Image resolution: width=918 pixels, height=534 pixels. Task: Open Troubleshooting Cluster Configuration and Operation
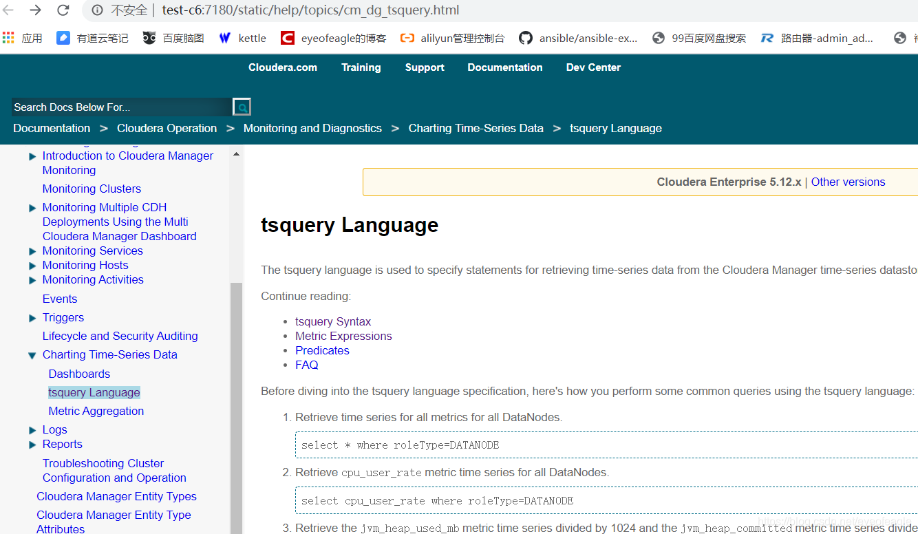click(x=114, y=471)
